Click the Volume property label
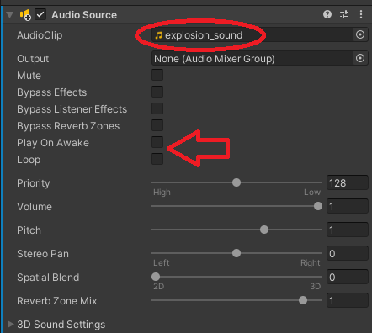This screenshot has height=333, width=372. [35, 207]
